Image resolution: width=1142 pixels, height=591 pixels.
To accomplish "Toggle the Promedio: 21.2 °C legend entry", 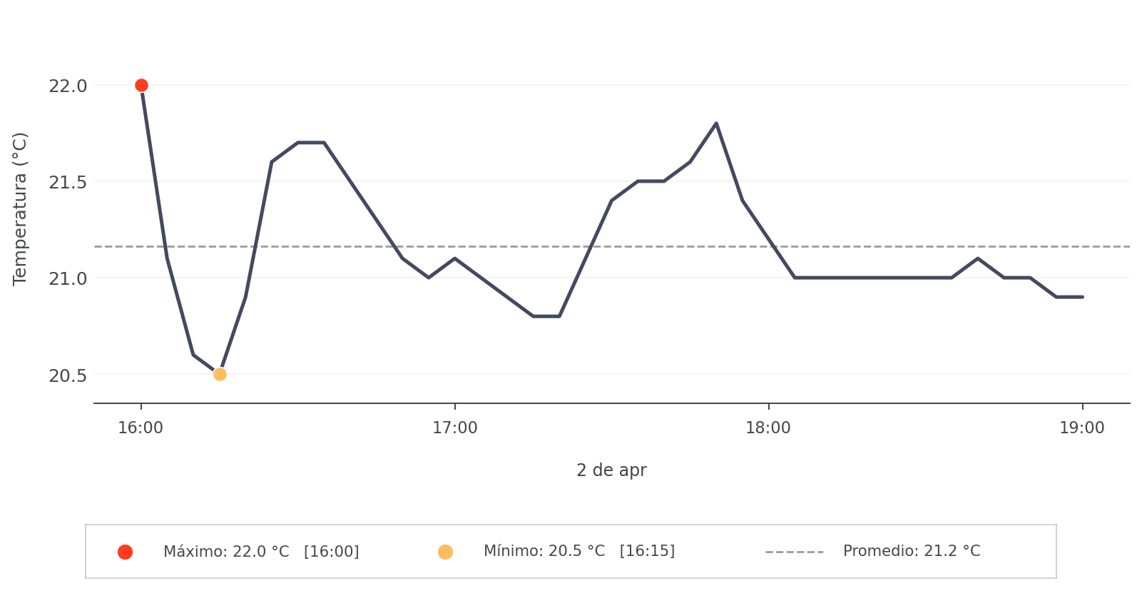I will 911,551.
